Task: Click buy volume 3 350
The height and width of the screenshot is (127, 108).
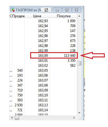Action: [x=71, y=61]
